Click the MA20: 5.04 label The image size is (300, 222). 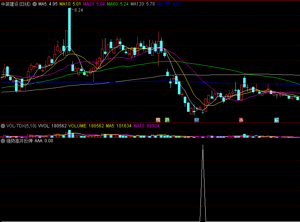click(x=94, y=4)
